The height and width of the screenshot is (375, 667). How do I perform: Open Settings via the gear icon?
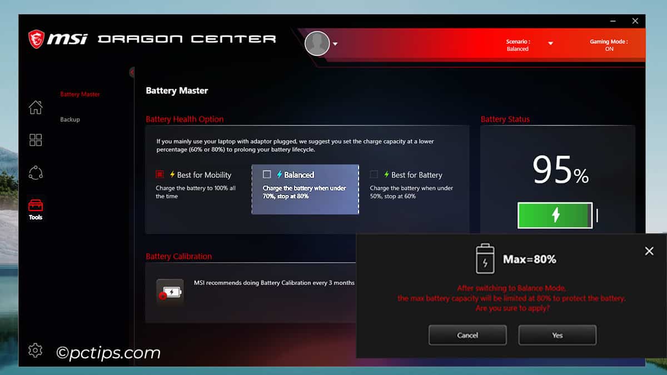click(x=35, y=350)
